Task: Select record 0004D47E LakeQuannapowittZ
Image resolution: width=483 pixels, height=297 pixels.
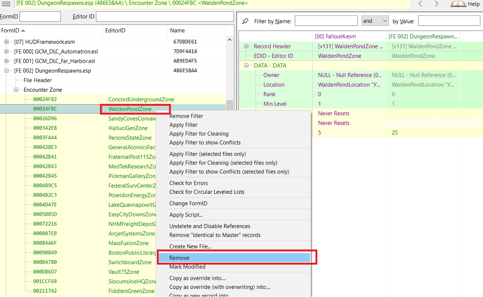Action: tap(78, 205)
